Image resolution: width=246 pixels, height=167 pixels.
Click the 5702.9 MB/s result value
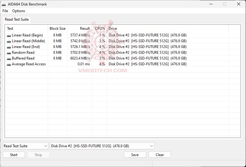click(x=80, y=53)
